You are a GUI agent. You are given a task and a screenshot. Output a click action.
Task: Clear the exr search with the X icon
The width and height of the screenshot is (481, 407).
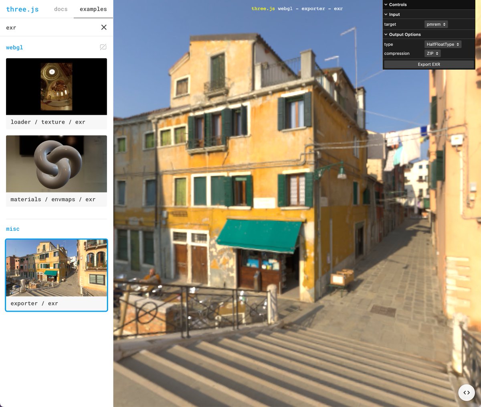point(104,27)
